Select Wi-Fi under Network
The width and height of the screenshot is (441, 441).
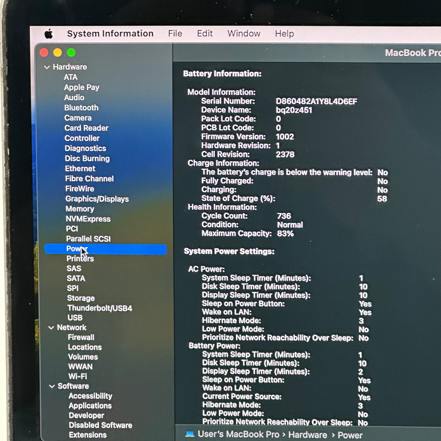(78, 376)
